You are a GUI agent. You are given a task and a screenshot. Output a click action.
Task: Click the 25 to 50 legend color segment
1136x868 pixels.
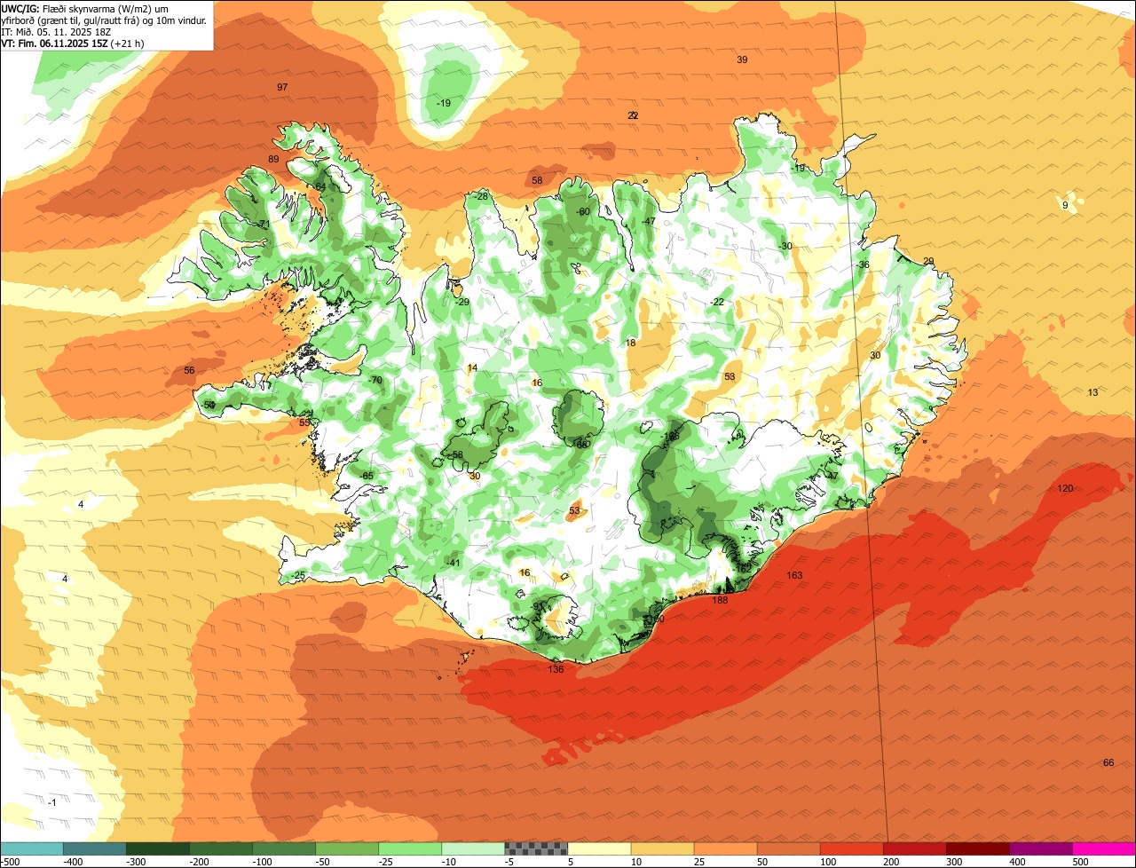coord(724,848)
